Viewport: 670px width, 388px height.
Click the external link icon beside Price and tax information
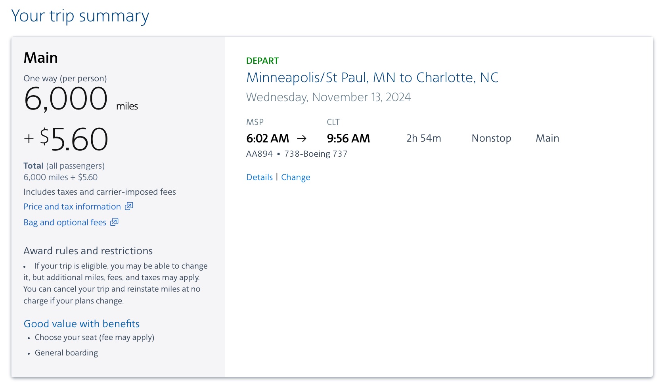129,206
